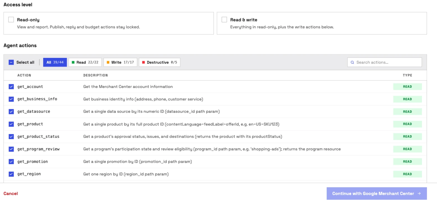Image resolution: width=437 pixels, height=204 pixels.
Task: Continue with Google Merchant Center
Action: coord(377,193)
